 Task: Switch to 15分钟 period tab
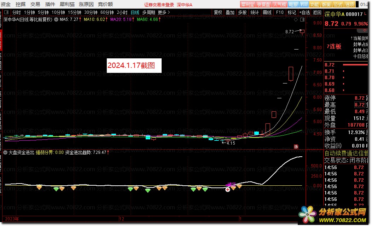click(75, 12)
